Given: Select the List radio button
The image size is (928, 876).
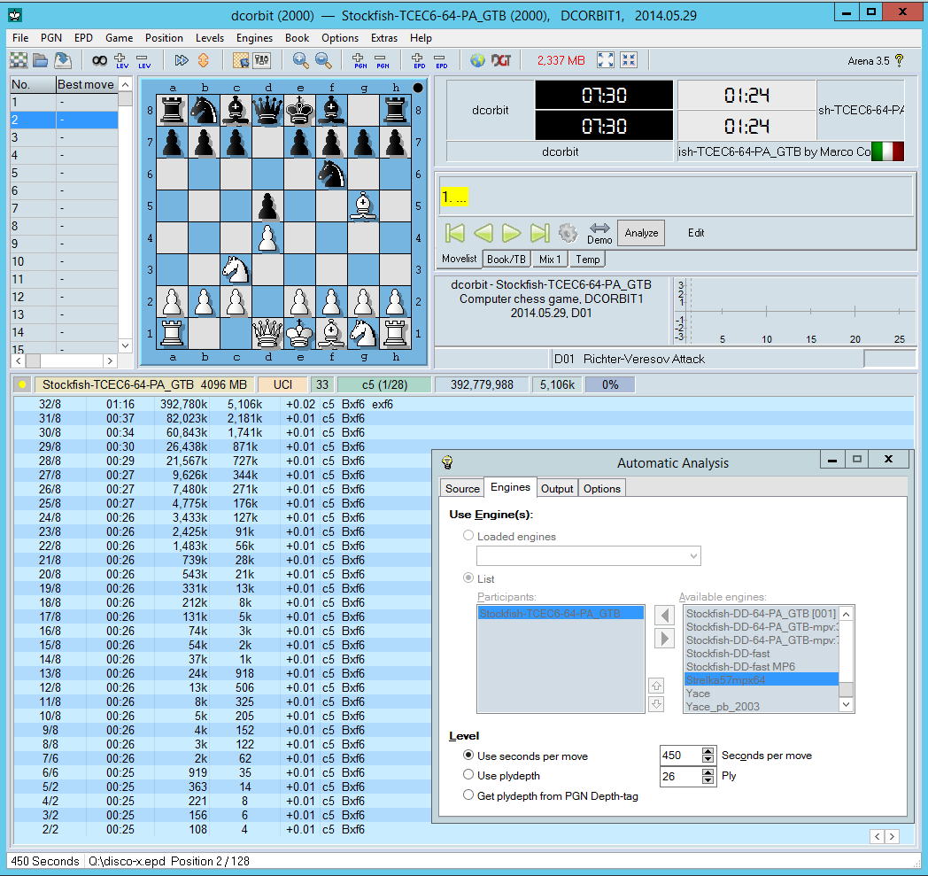Looking at the screenshot, I should tap(468, 578).
